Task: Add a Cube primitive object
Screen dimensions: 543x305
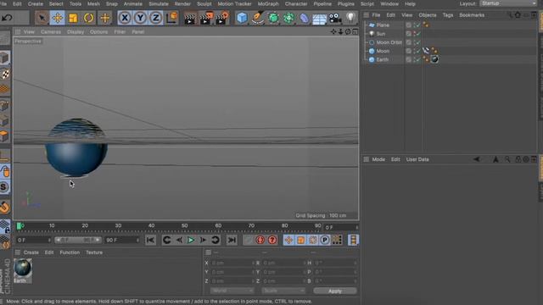Action: click(242, 18)
